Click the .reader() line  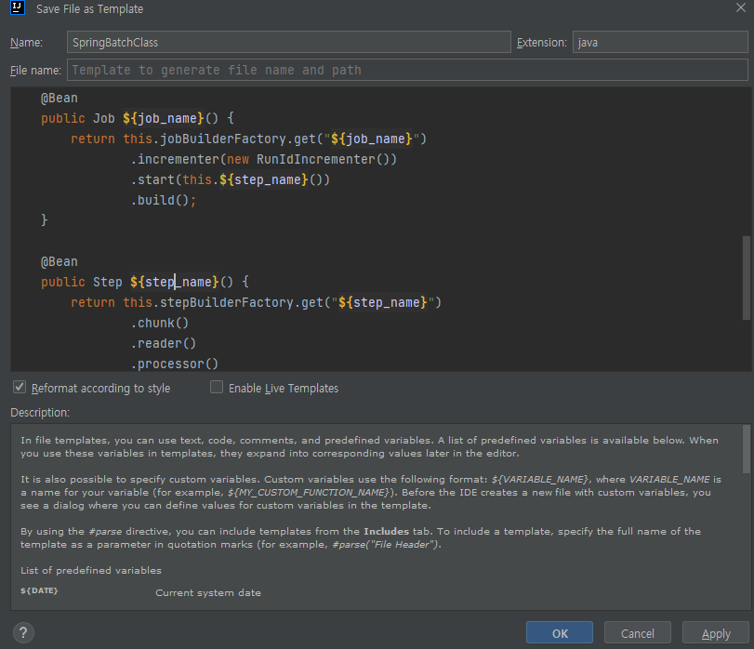click(x=164, y=343)
